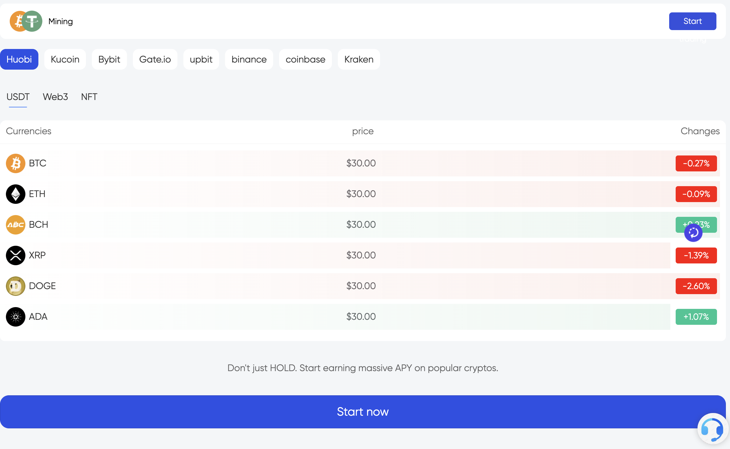Click the Don't just HOLD tagline
The width and height of the screenshot is (730, 449).
tap(363, 368)
